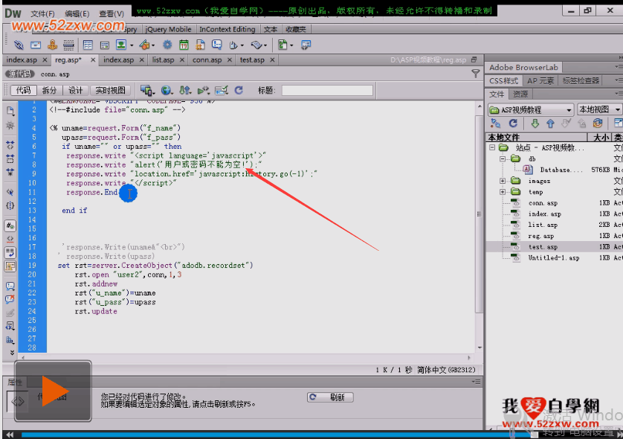Expand the images folder in the file tree
The height and width of the screenshot is (439, 623).
503,181
